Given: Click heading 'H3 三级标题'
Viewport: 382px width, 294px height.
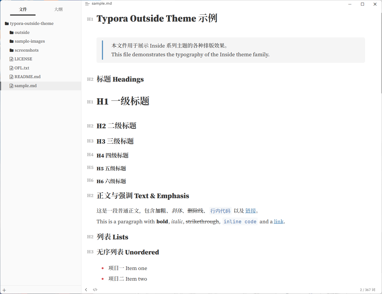Looking at the screenshot, I should (115, 141).
